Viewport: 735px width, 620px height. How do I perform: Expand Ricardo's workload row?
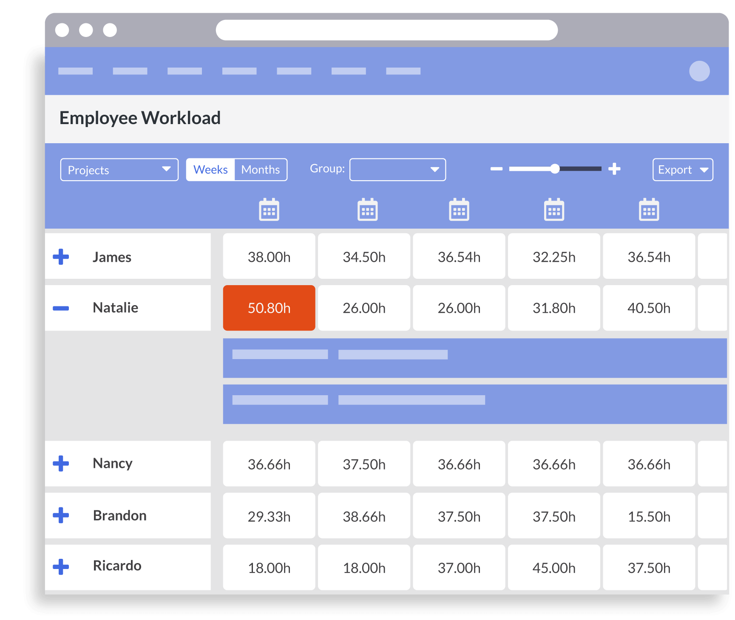(61, 566)
